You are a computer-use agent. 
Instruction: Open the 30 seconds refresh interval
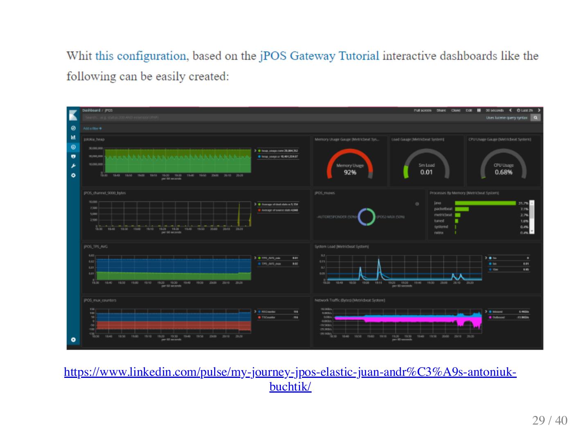coord(495,110)
